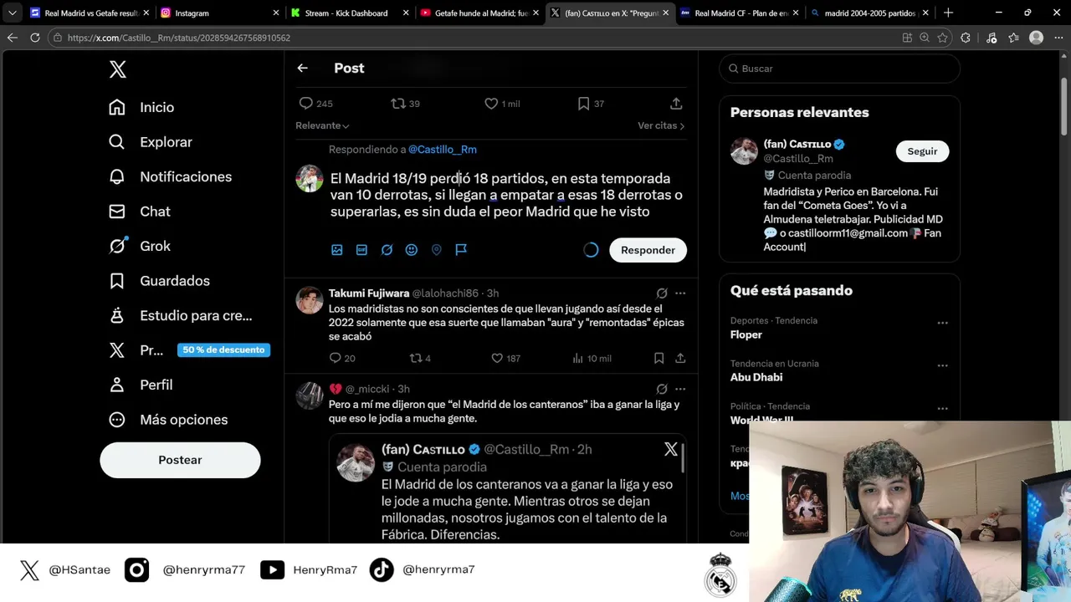Screen dimensions: 1071x602
Task: Click the Postear button
Action: 180,460
